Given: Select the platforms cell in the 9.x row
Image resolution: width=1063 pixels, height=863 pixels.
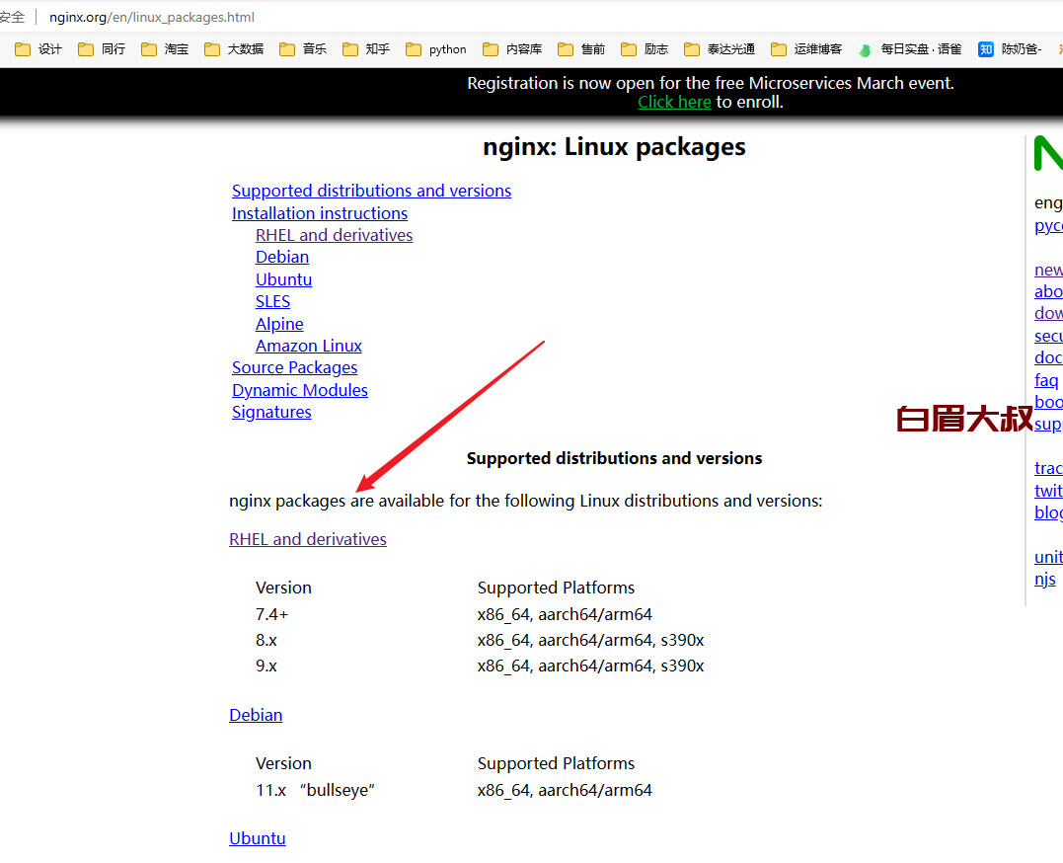Looking at the screenshot, I should pyautogui.click(x=590, y=667).
